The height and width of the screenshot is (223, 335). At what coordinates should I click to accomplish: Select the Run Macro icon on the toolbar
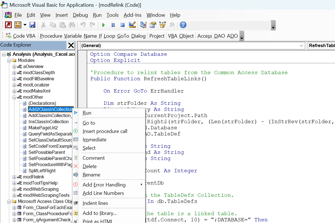103,25
